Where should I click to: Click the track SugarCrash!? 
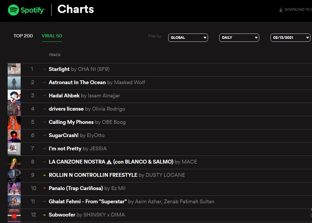pyautogui.click(x=64, y=135)
